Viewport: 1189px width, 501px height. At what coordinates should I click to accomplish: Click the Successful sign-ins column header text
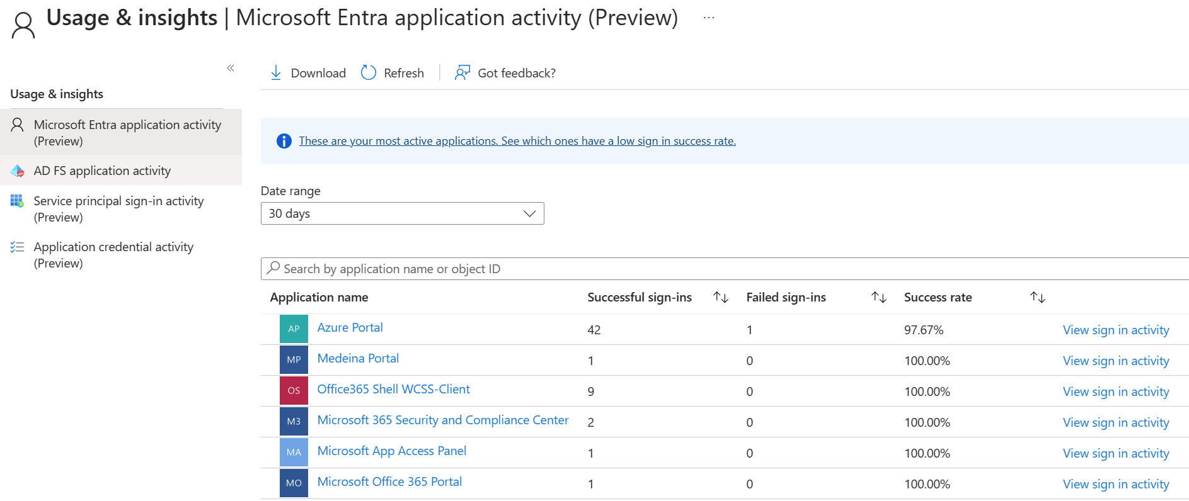tap(640, 297)
